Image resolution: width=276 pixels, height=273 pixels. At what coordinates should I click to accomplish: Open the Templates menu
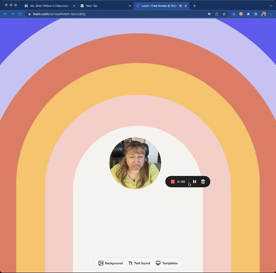click(167, 263)
